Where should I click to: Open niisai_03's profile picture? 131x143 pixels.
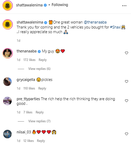click(x=7, y=134)
